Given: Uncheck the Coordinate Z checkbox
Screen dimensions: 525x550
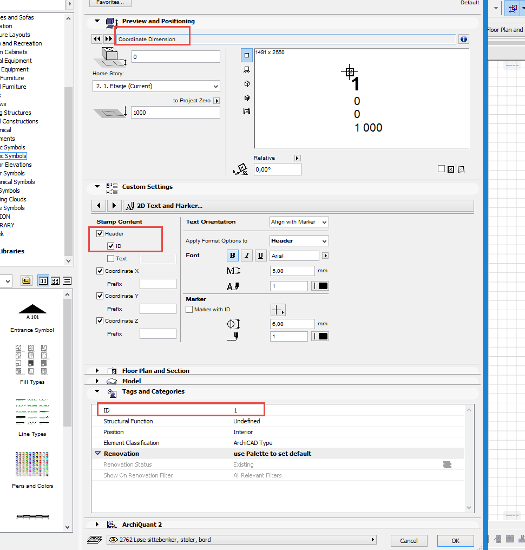Looking at the screenshot, I should click(100, 321).
